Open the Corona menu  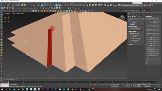(91, 3)
